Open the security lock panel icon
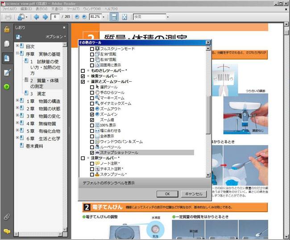The image size is (290, 240). pos(7,29)
